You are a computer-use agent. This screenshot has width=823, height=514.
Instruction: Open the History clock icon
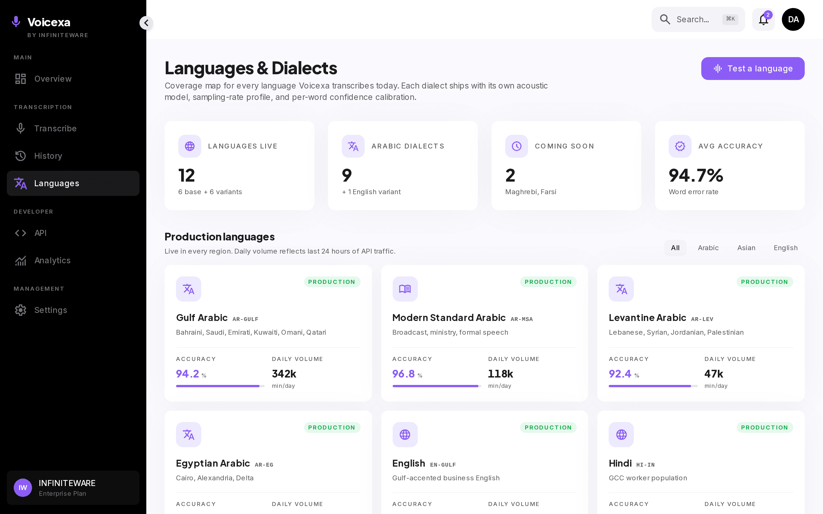click(x=20, y=156)
